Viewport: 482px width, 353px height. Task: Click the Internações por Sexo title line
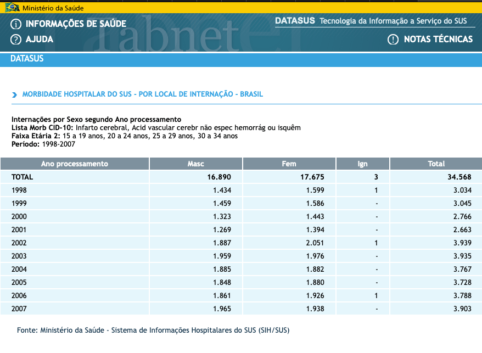[96, 119]
